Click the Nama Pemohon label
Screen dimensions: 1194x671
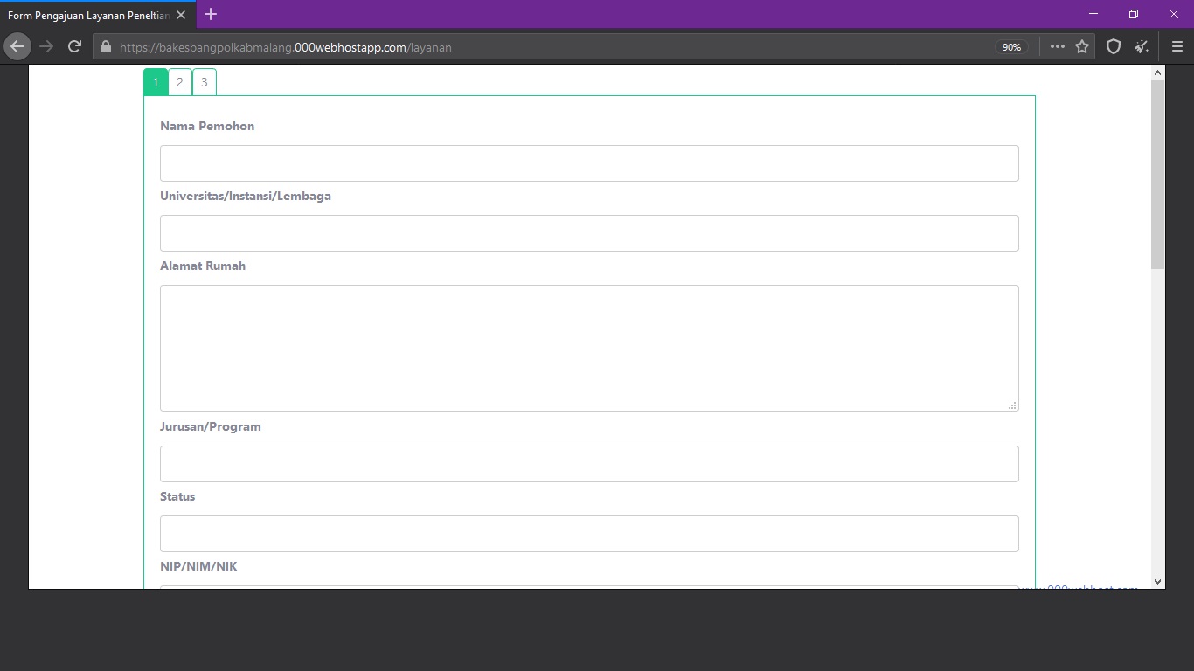point(207,126)
